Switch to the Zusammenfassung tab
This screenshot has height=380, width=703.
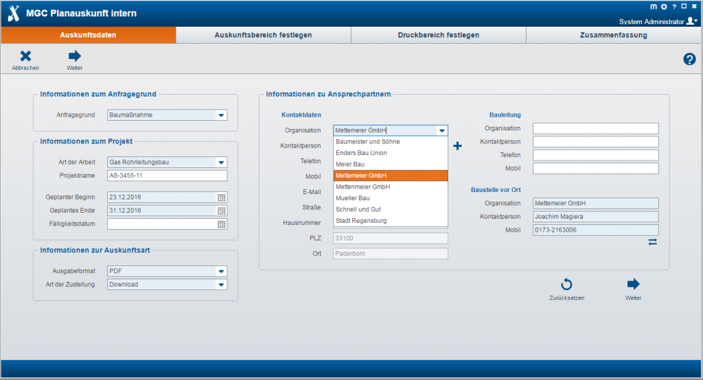coord(613,35)
